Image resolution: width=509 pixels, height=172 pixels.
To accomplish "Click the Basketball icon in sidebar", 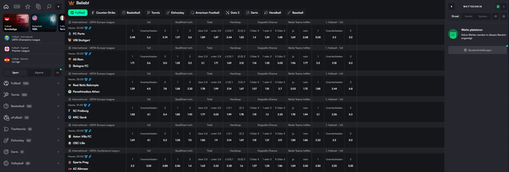I will [6, 106].
